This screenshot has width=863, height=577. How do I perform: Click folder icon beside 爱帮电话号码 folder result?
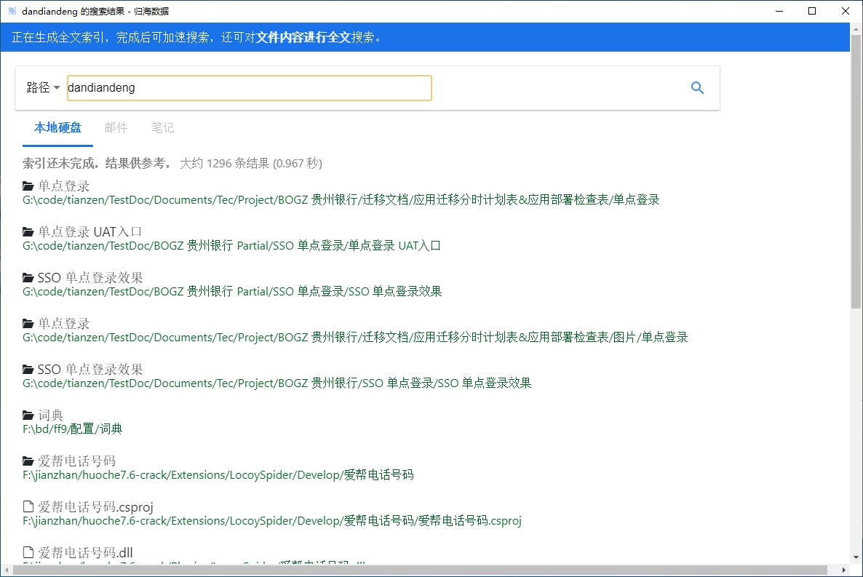(x=28, y=461)
